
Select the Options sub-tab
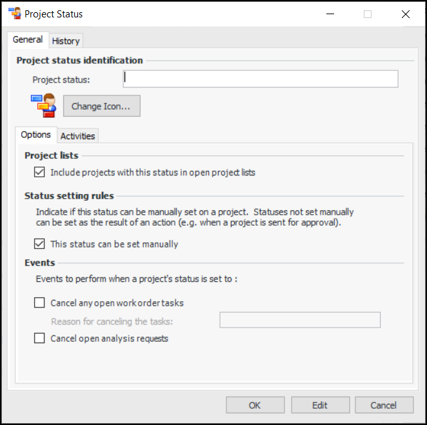[35, 135]
